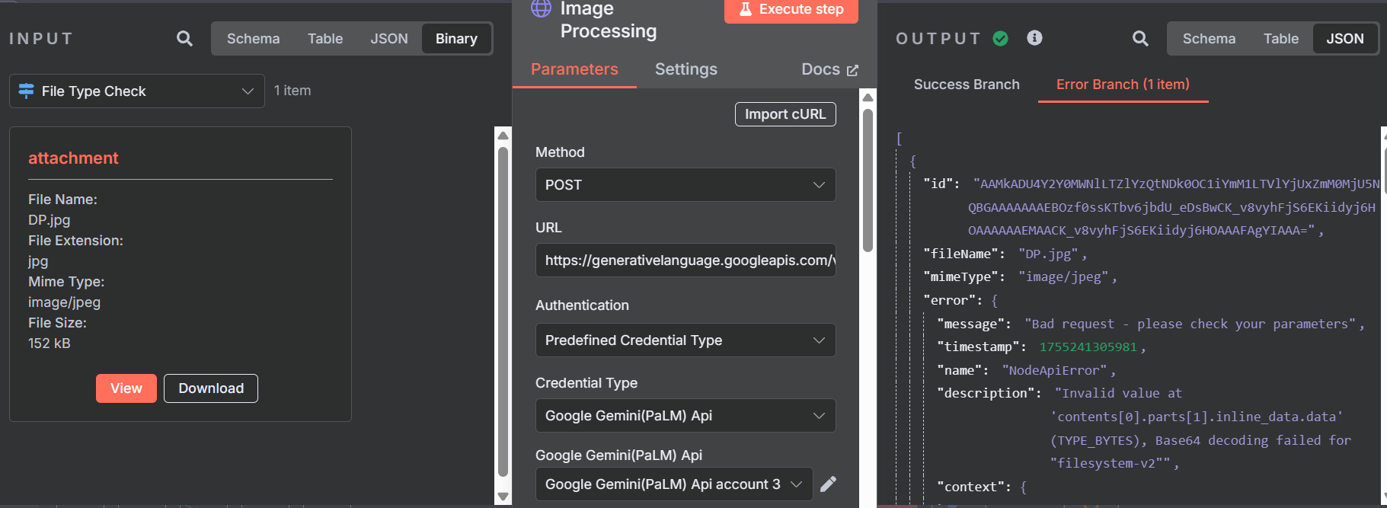The height and width of the screenshot is (508, 1387).
Task: Click the search icon in OUTPUT panel
Action: 1139,39
